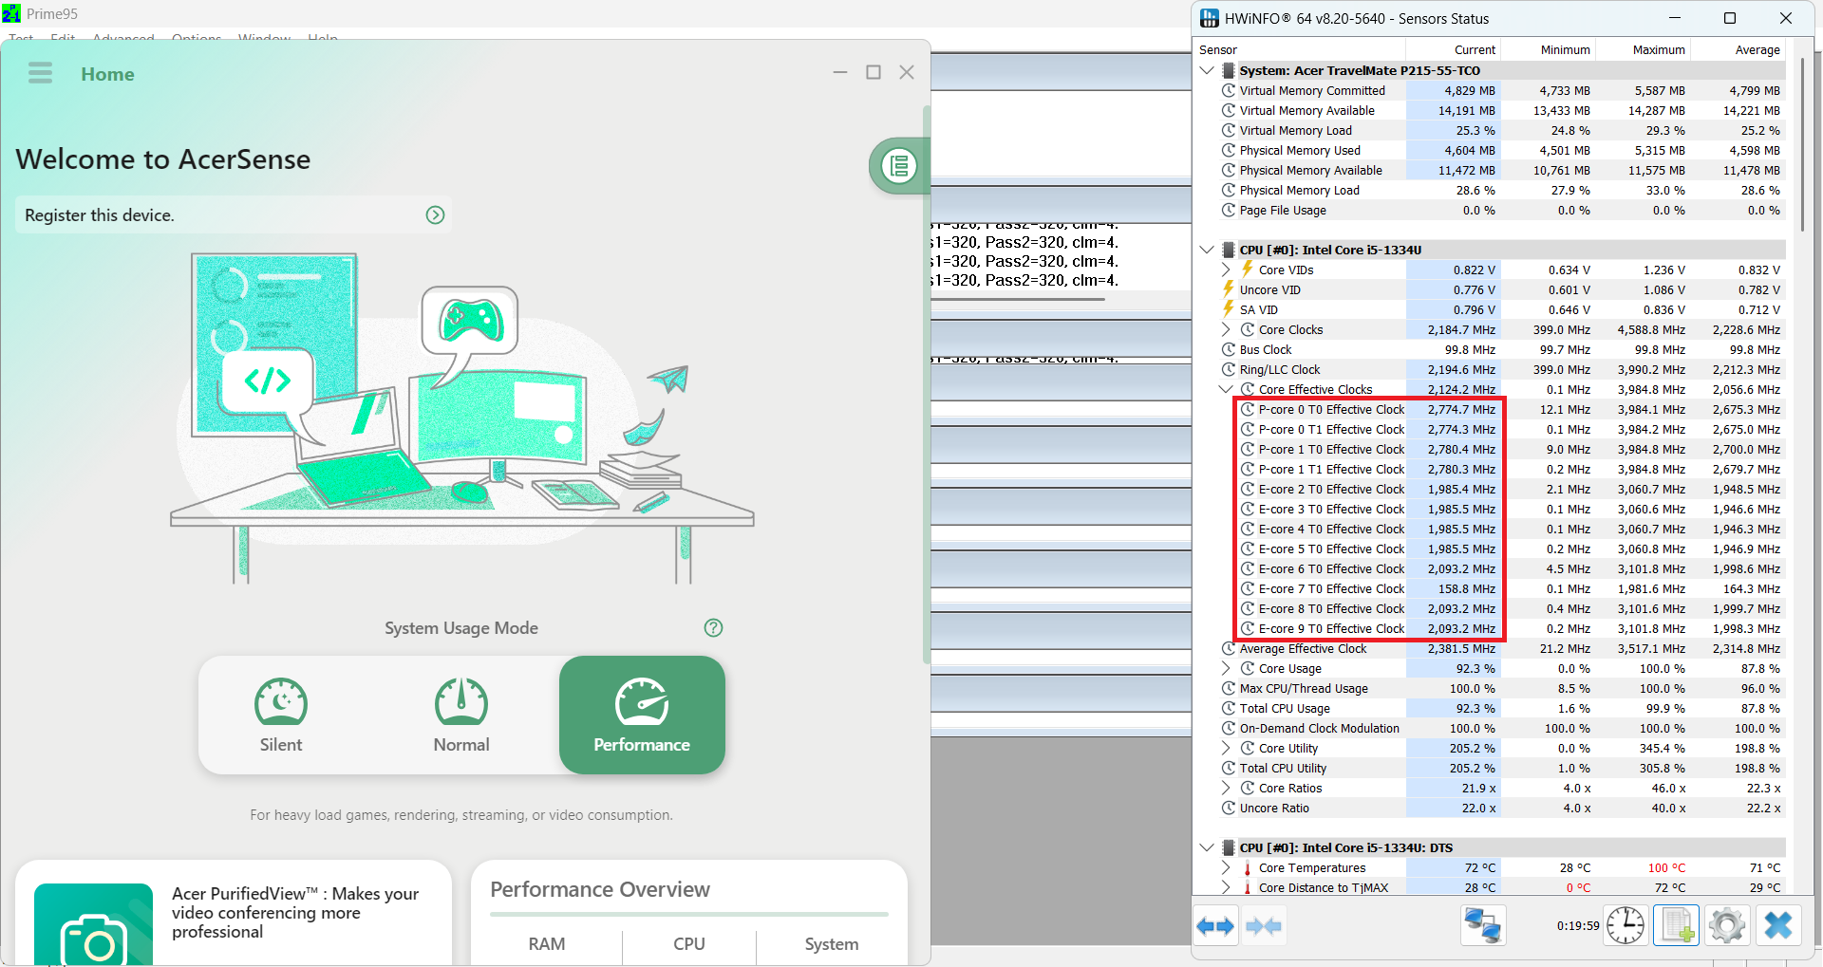Click the Maximum column header
1823x967 pixels.
coord(1644,50)
